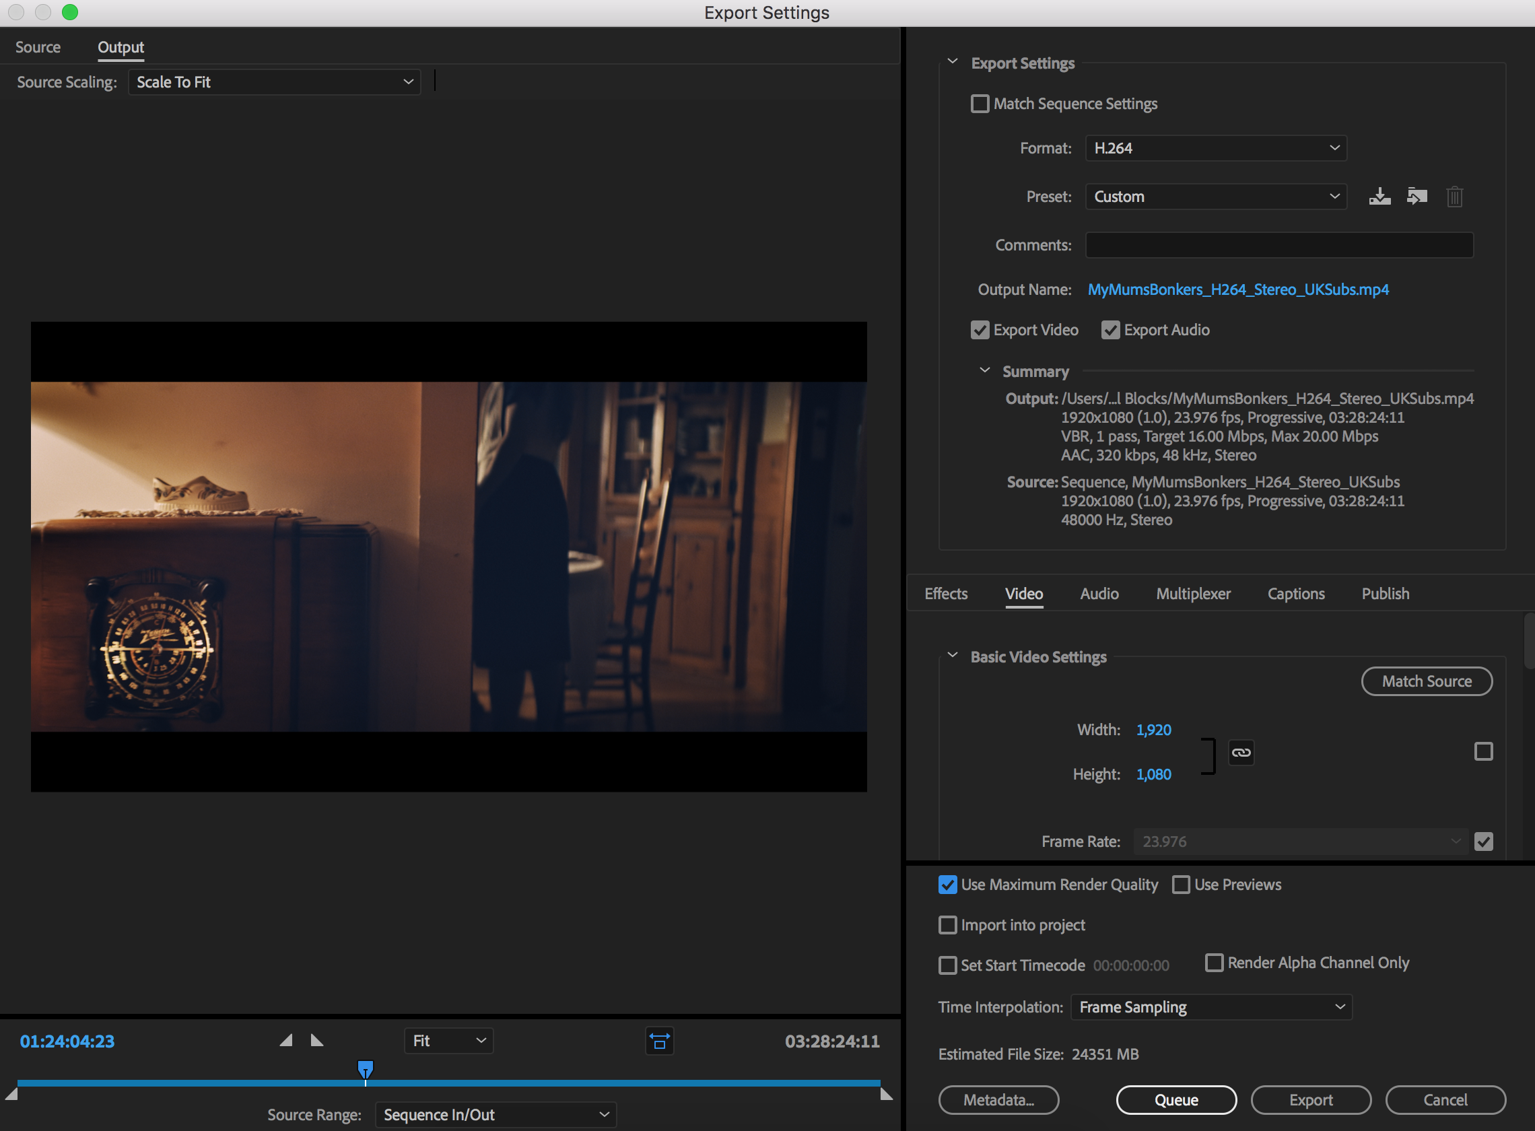This screenshot has height=1131, width=1535.
Task: Open the Source Range dropdown
Action: coord(496,1115)
